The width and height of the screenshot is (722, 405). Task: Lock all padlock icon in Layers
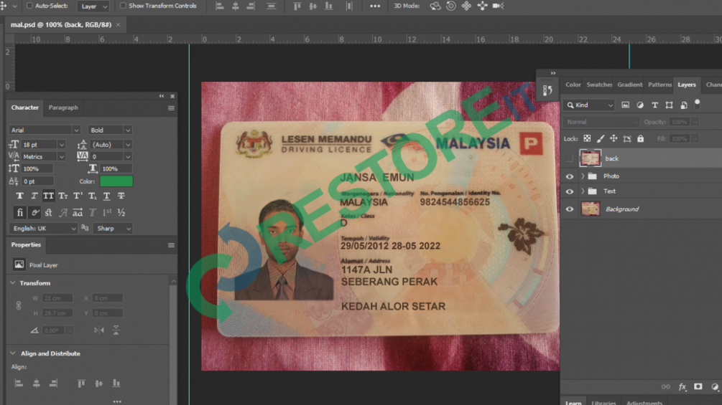tap(641, 138)
